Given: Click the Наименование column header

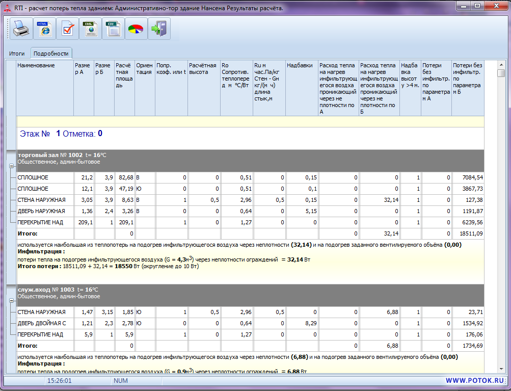Looking at the screenshot, I should coord(36,66).
